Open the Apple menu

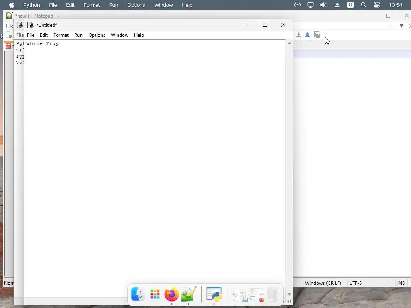click(x=12, y=5)
